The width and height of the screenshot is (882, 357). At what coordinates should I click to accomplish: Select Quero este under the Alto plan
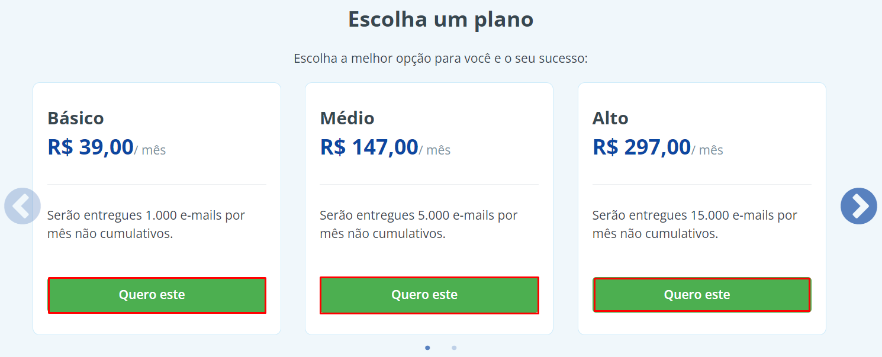click(x=702, y=295)
